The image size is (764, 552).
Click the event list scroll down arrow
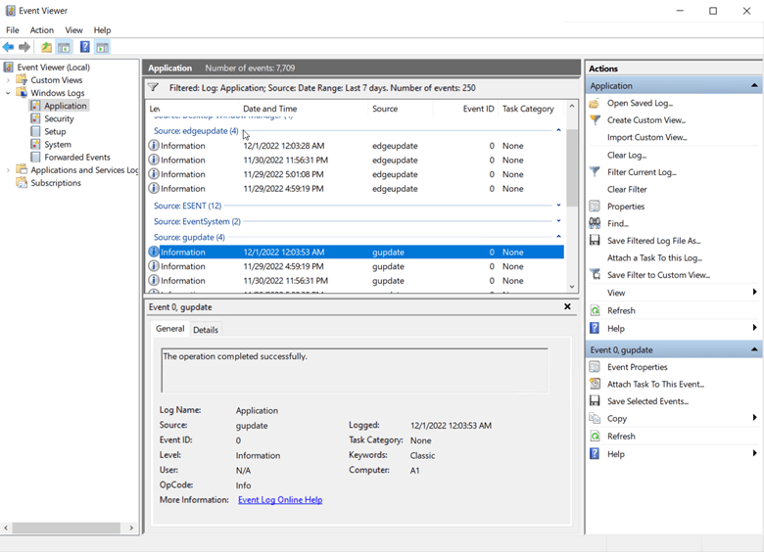(x=572, y=287)
